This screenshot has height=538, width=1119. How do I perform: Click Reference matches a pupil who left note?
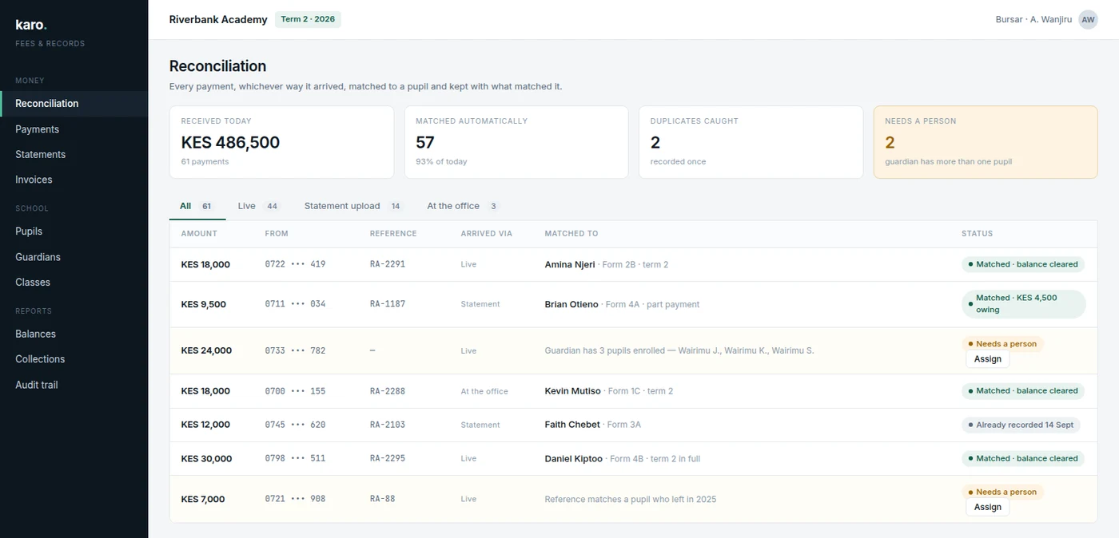click(x=631, y=499)
